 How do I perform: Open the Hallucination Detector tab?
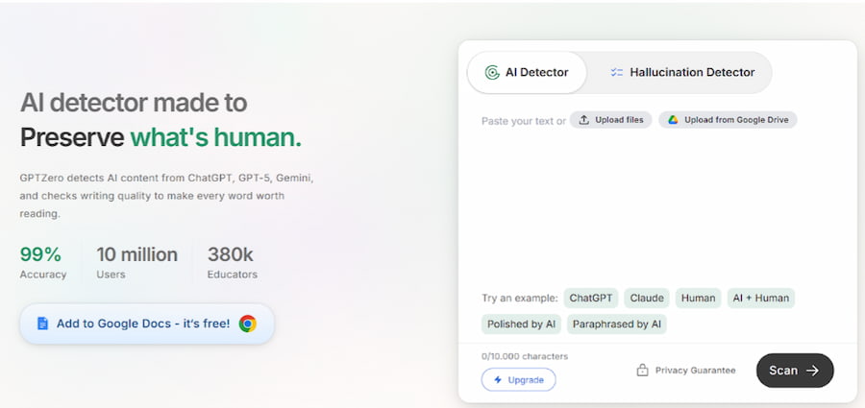click(x=682, y=72)
